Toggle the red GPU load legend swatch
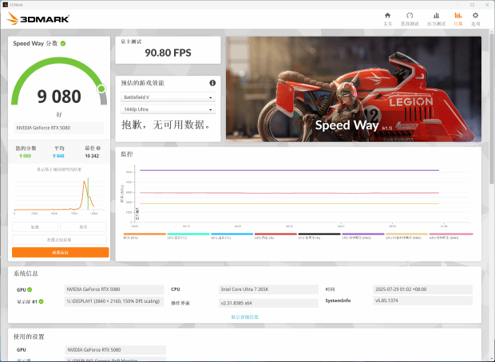495x362 pixels. 275,234
